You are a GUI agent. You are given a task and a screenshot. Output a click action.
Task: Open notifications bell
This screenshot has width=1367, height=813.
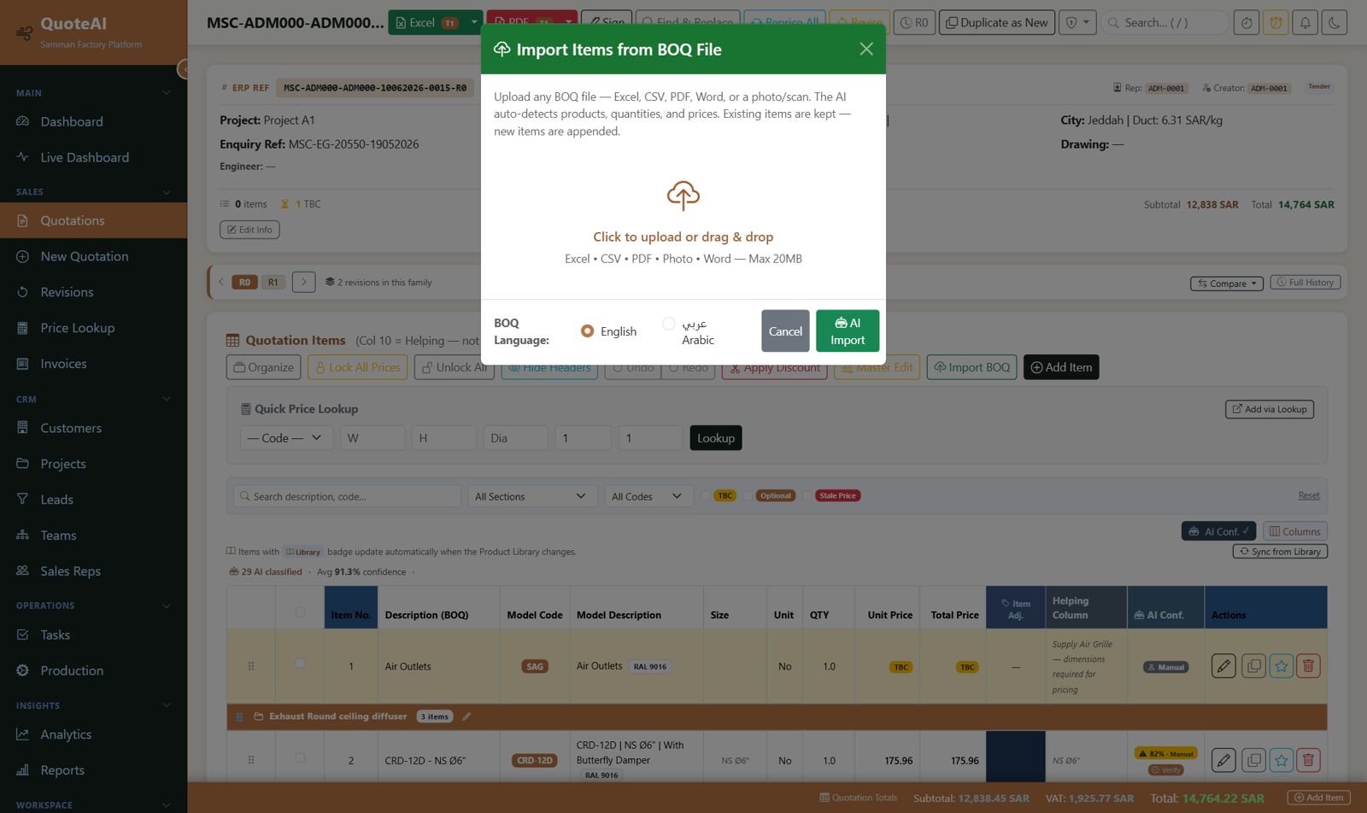[x=1305, y=23]
